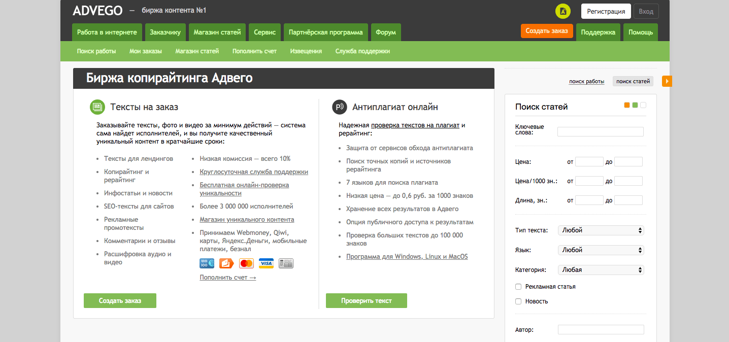Open the Поддержка tab
This screenshot has width=729, height=342.
pyautogui.click(x=598, y=32)
